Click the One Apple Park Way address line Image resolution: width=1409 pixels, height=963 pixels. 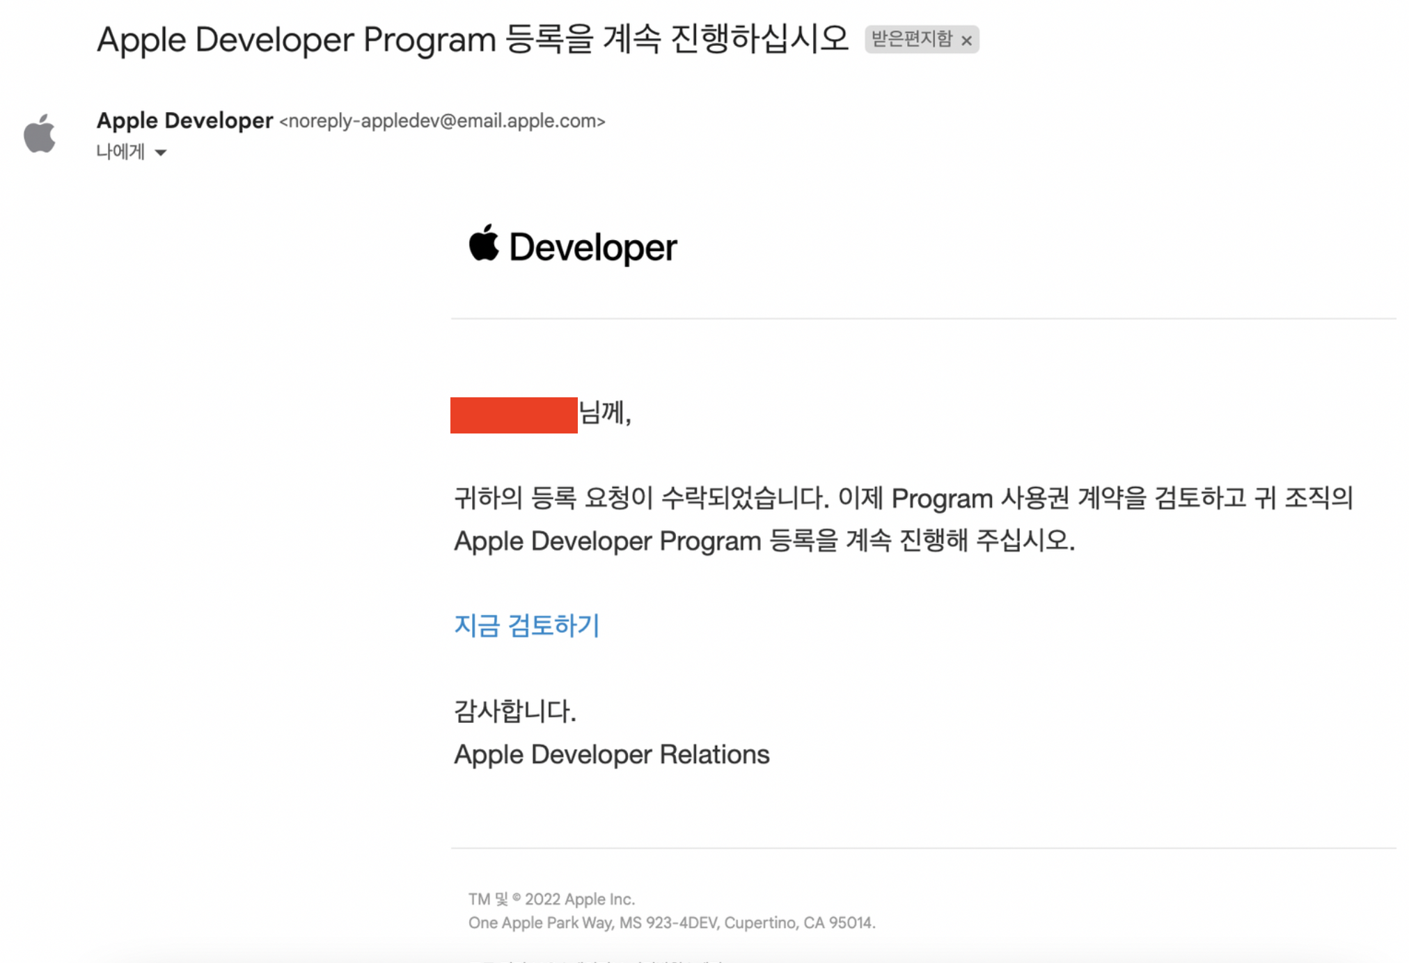click(x=672, y=923)
